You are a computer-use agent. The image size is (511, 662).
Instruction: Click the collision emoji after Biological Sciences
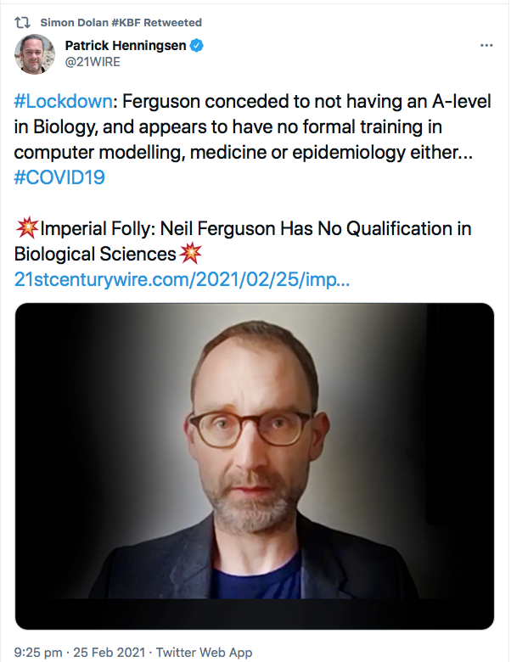(x=190, y=253)
